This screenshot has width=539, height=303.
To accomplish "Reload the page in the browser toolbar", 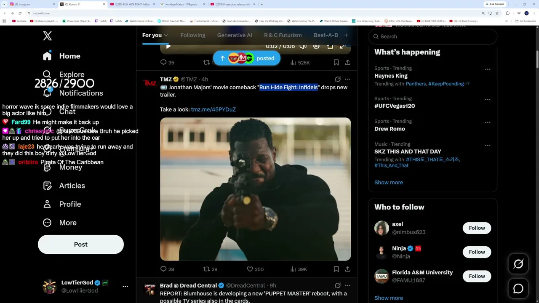I will point(20,13).
